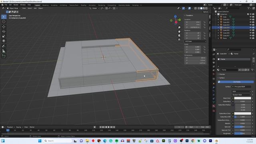Select the Annotate tool
Image resolution: width=256 pixels, height=144 pixels.
point(4,46)
